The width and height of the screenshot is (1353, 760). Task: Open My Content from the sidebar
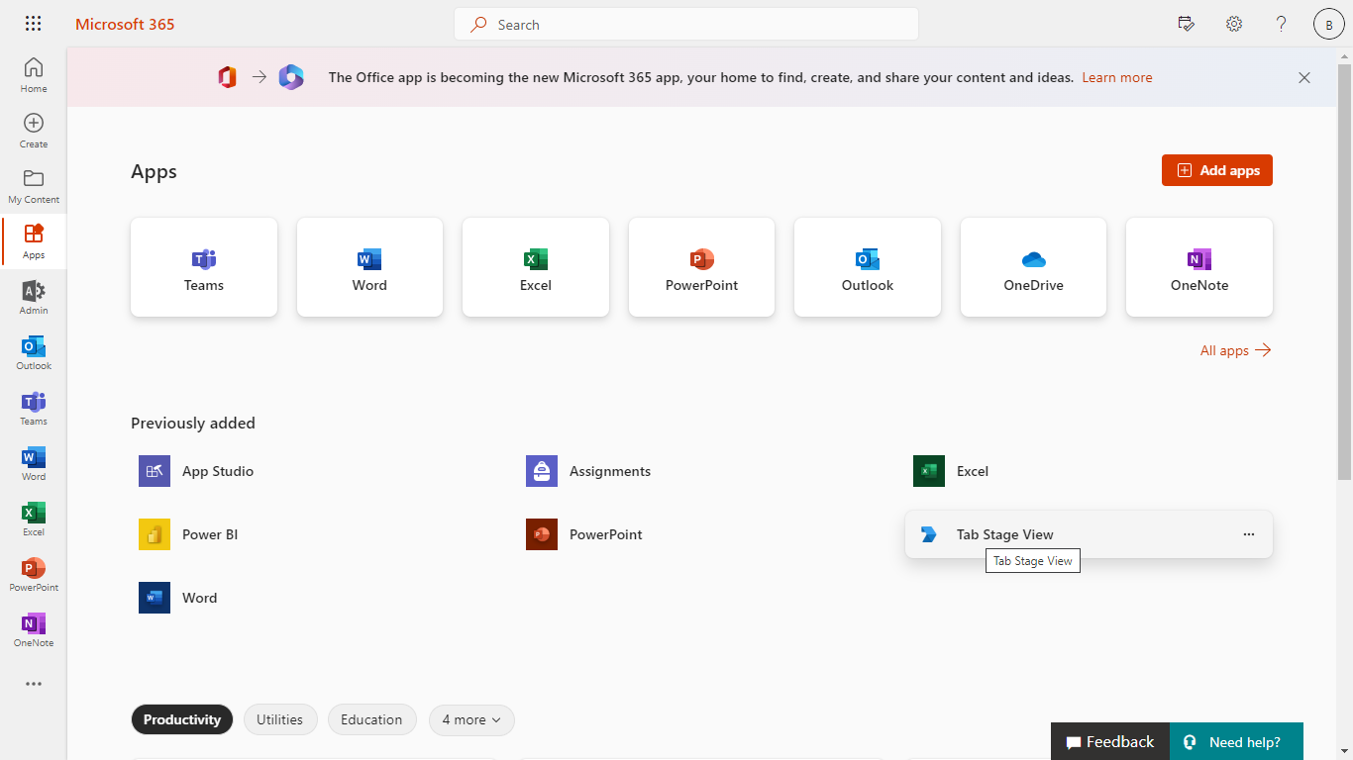pos(33,184)
